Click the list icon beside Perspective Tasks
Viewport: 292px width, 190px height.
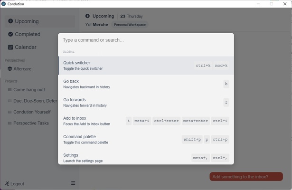[x=9, y=123]
